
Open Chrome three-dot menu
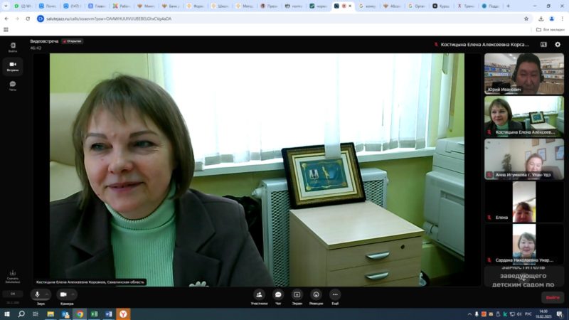tap(563, 18)
